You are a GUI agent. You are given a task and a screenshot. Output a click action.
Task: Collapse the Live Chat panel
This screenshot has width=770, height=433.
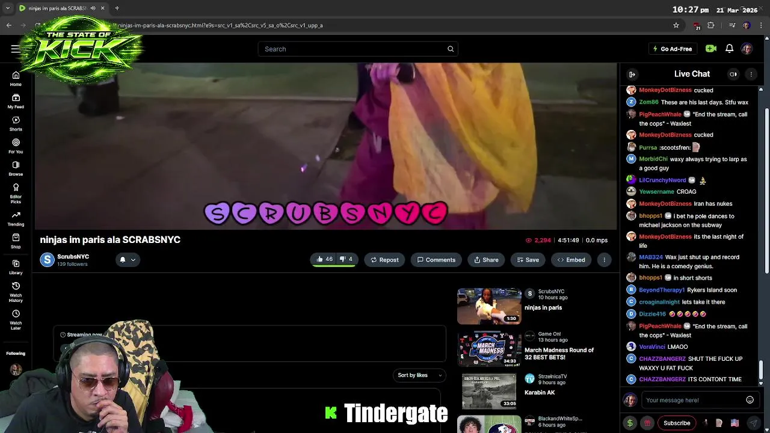coord(632,74)
